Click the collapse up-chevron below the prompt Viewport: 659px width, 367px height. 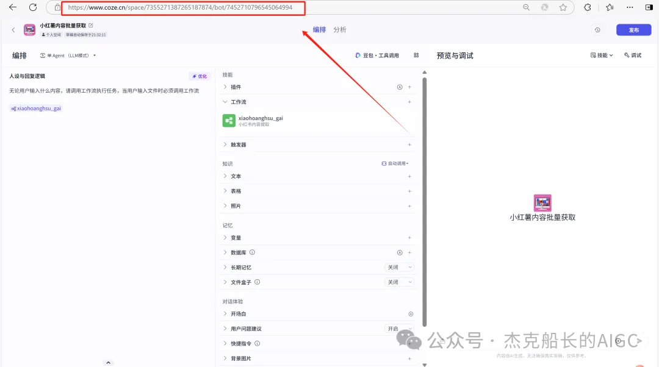point(109,362)
